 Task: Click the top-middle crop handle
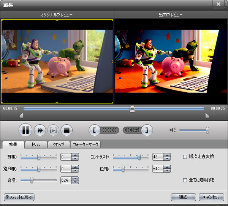point(57,20)
